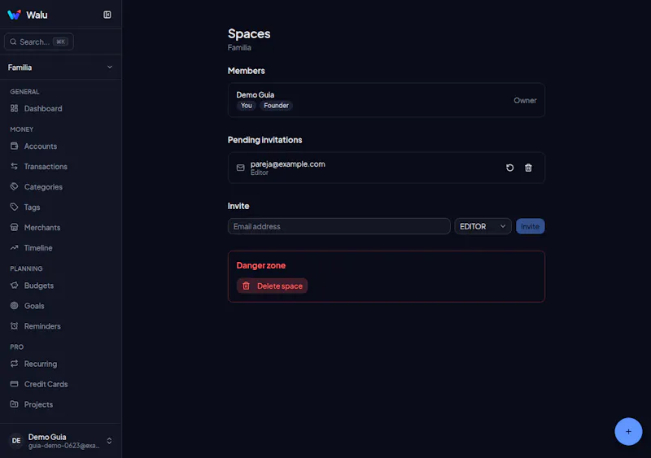Click the Merchants store icon
This screenshot has height=458, width=651.
tap(14, 227)
